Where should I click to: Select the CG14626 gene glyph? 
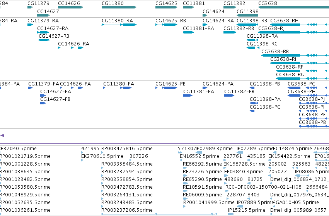click(x=70, y=7)
